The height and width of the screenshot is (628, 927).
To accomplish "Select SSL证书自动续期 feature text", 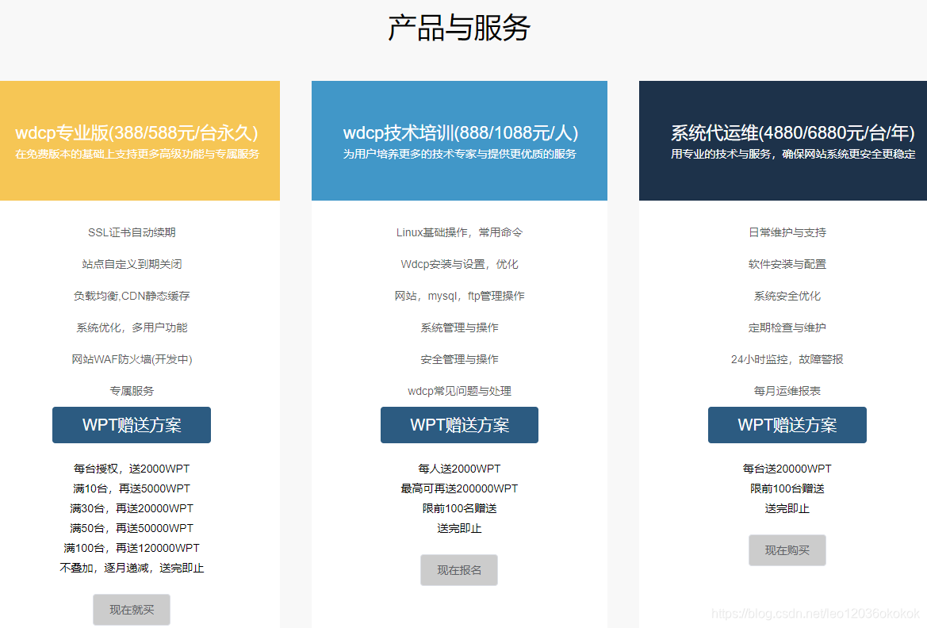I will [x=132, y=232].
